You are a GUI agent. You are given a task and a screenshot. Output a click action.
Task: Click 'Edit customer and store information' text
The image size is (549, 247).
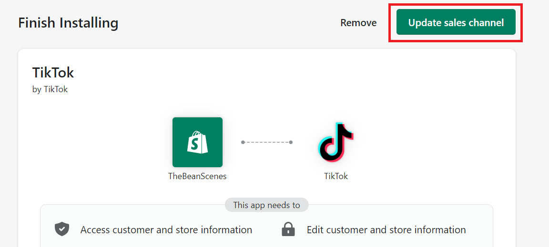point(386,230)
